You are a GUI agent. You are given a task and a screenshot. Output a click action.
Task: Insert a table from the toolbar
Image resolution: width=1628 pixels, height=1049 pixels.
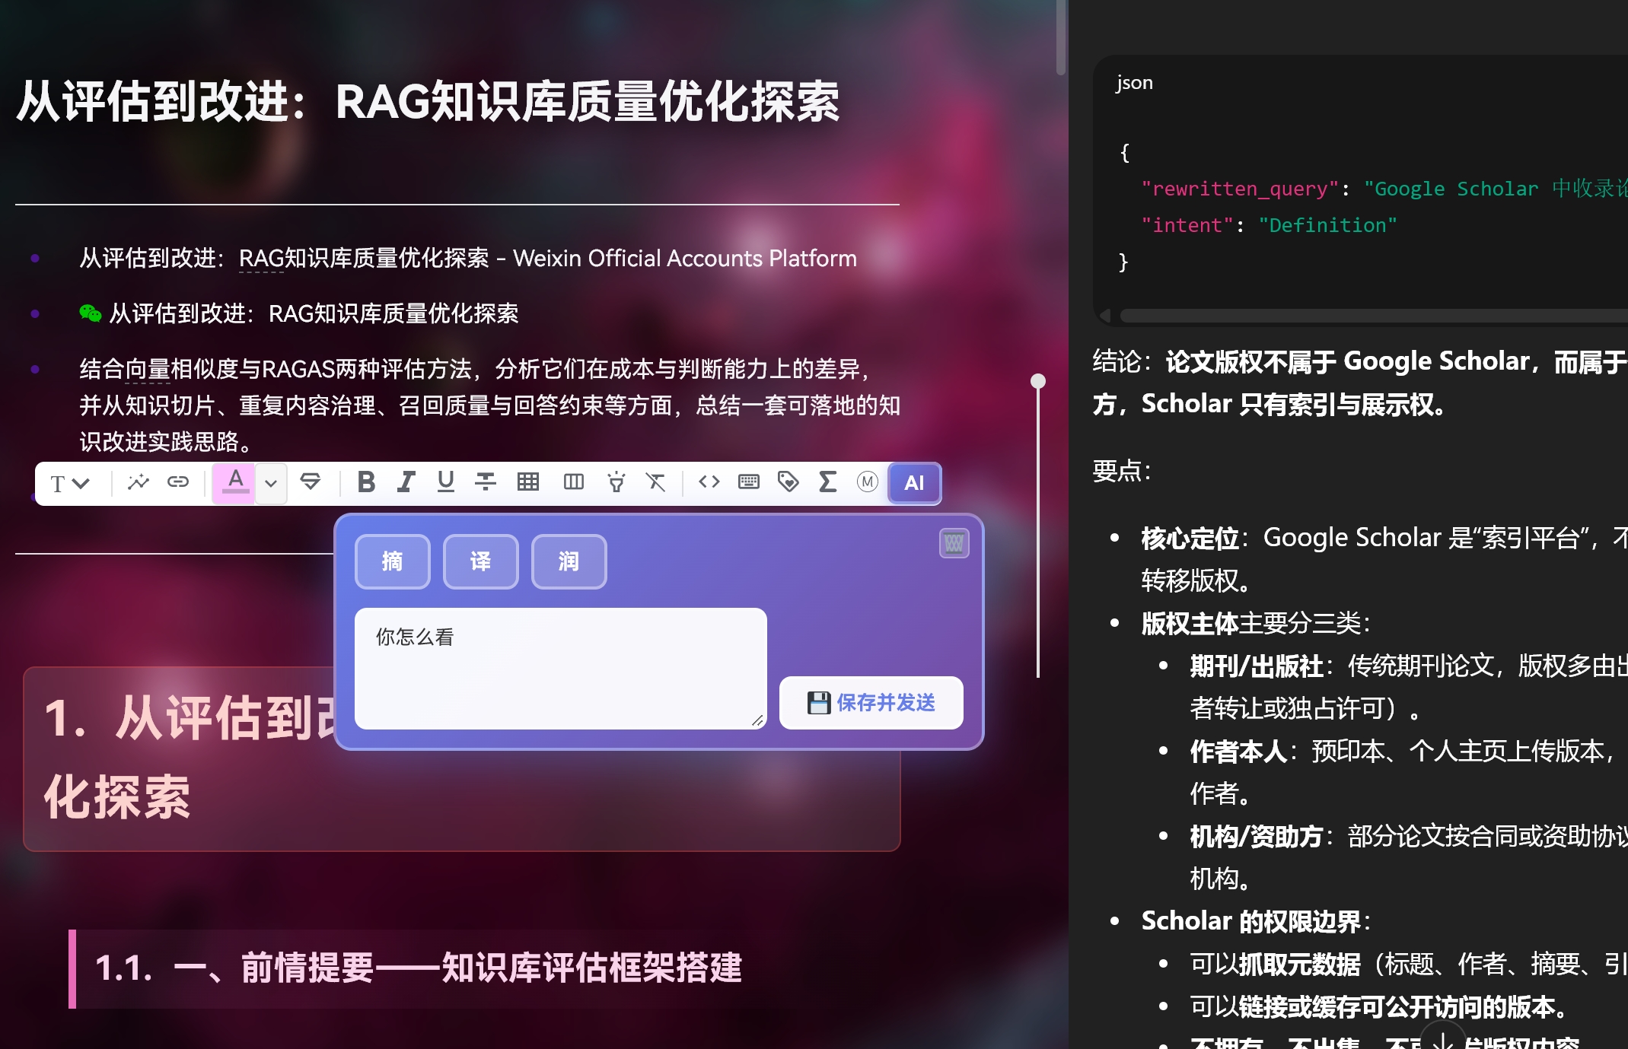click(x=527, y=482)
